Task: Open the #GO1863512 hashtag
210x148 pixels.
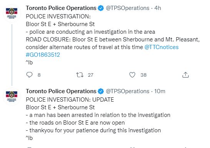Action: (43, 55)
